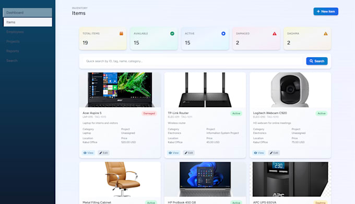
Task: Click the HD webcam for online meetings text
Action: pyautogui.click(x=272, y=123)
